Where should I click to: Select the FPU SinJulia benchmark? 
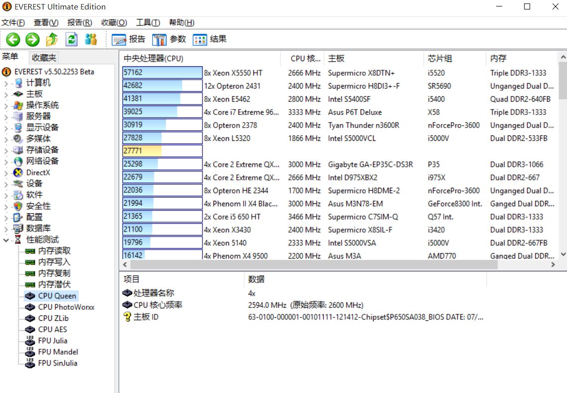pos(57,363)
